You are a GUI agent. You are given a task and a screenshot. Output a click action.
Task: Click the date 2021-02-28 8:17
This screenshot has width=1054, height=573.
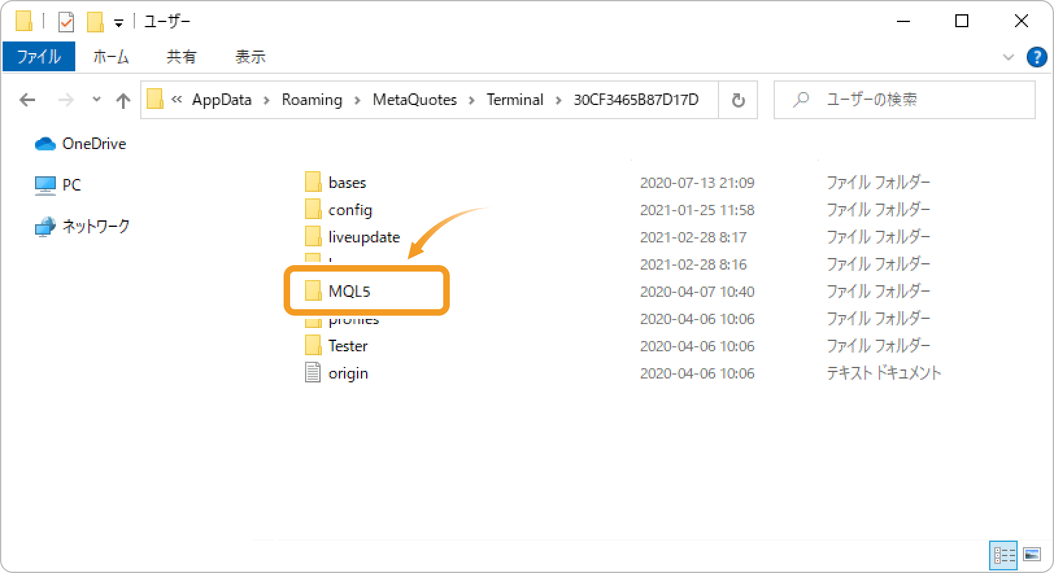(x=693, y=237)
